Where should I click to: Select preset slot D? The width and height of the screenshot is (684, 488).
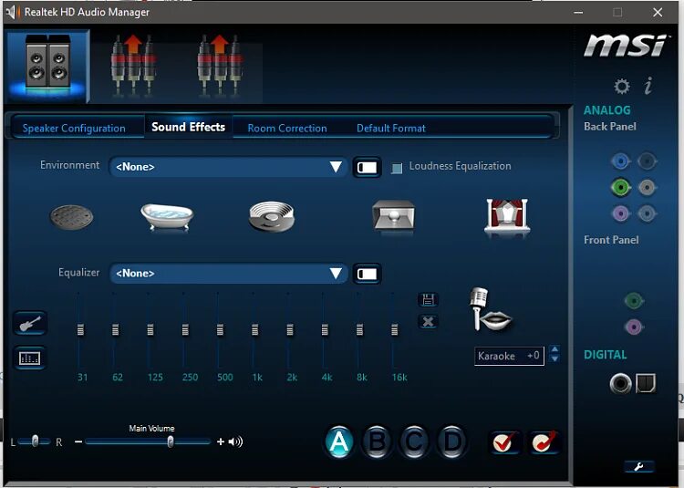coord(452,441)
